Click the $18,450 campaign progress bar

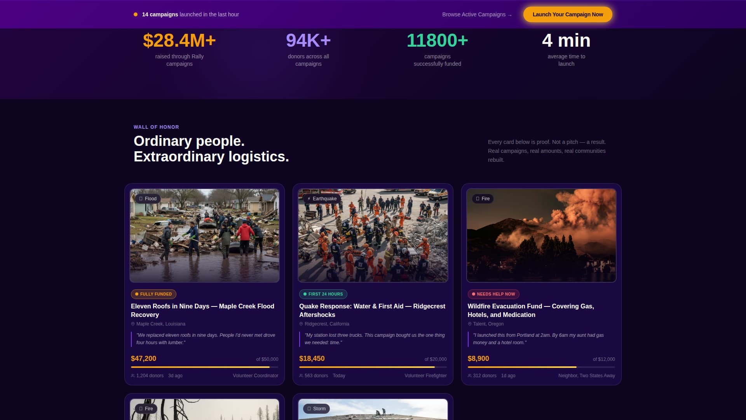pos(373,367)
